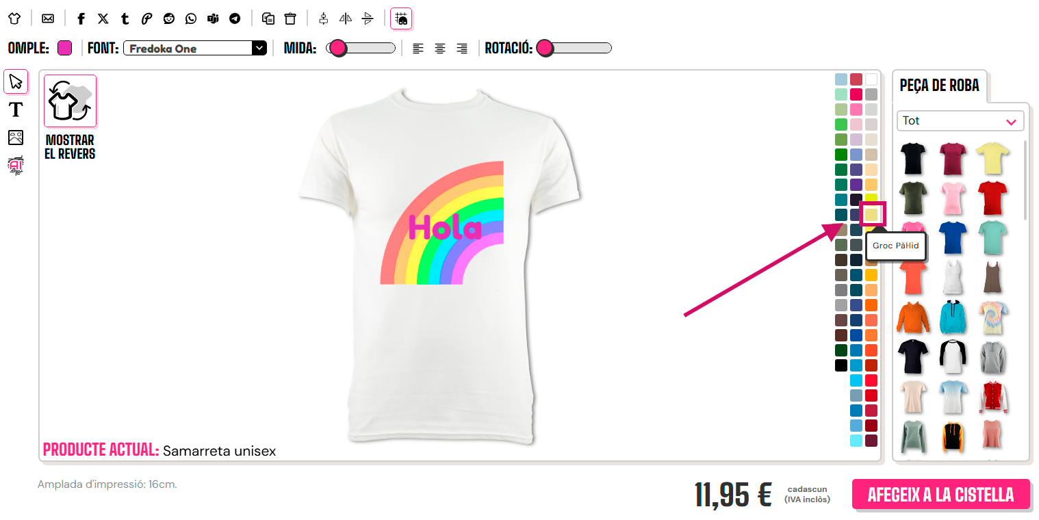This screenshot has width=1039, height=520.
Task: Switch to Peça de roba tab
Action: click(939, 86)
